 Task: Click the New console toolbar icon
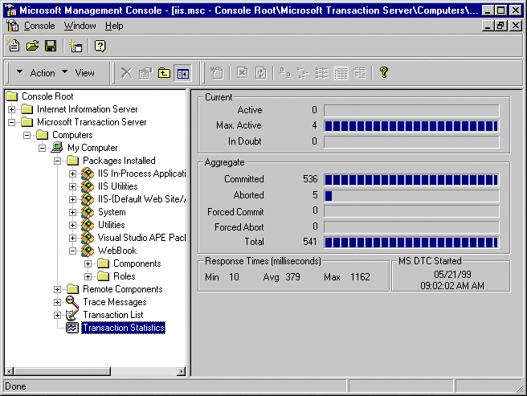[14, 46]
